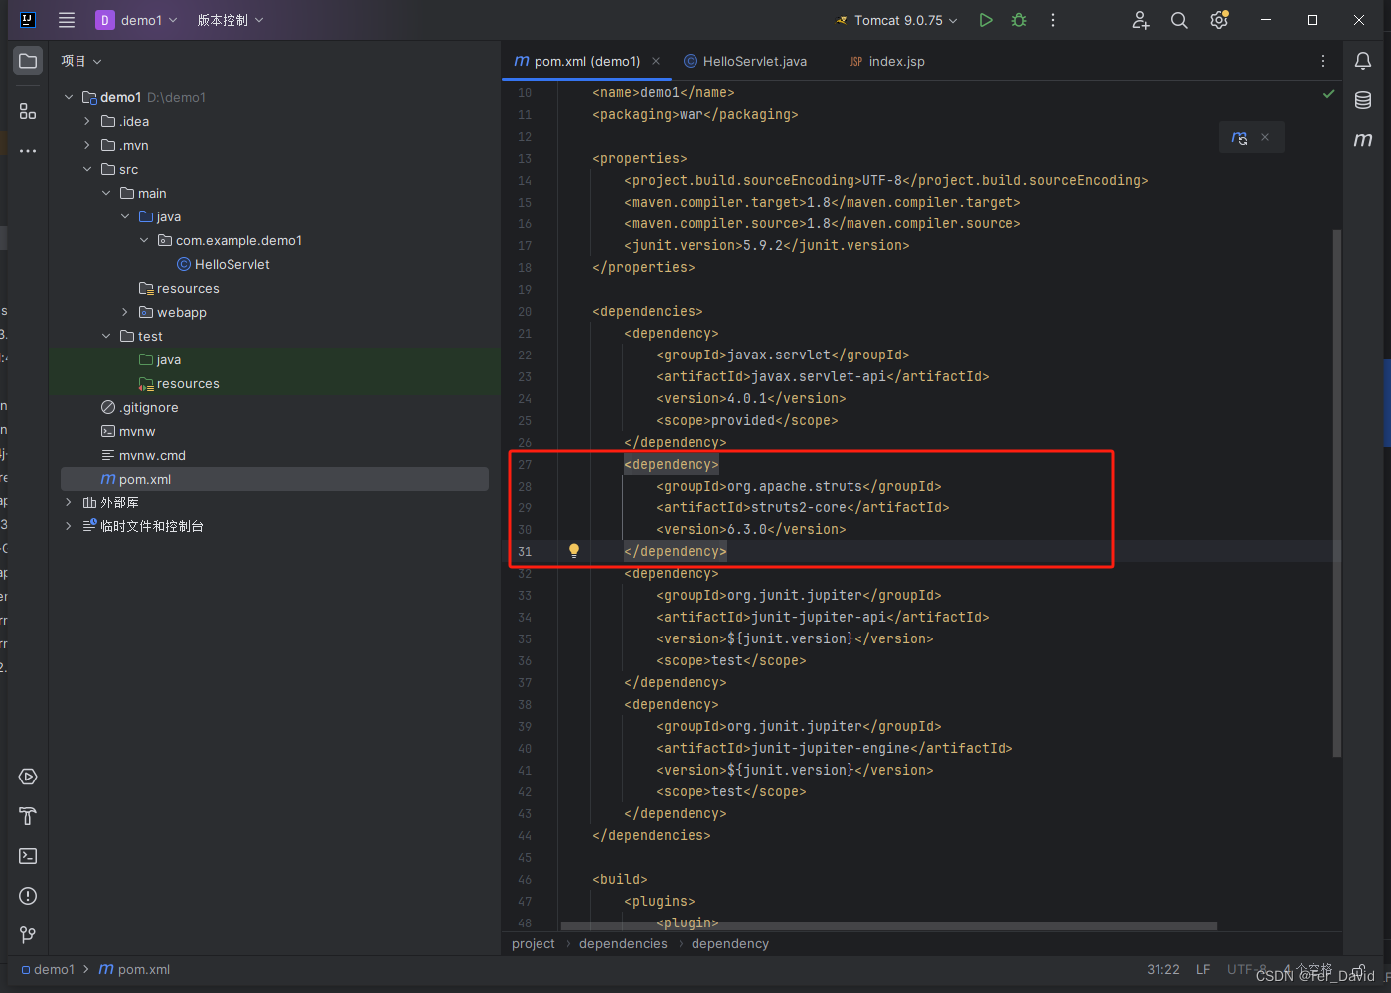Click demo1 navigation bar breadcrumb
Viewport: 1391px width, 993px height.
pos(48,969)
